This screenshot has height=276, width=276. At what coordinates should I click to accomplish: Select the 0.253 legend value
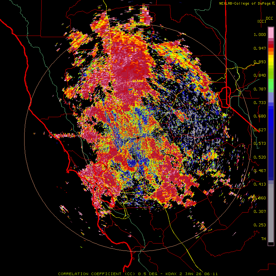[260, 225]
